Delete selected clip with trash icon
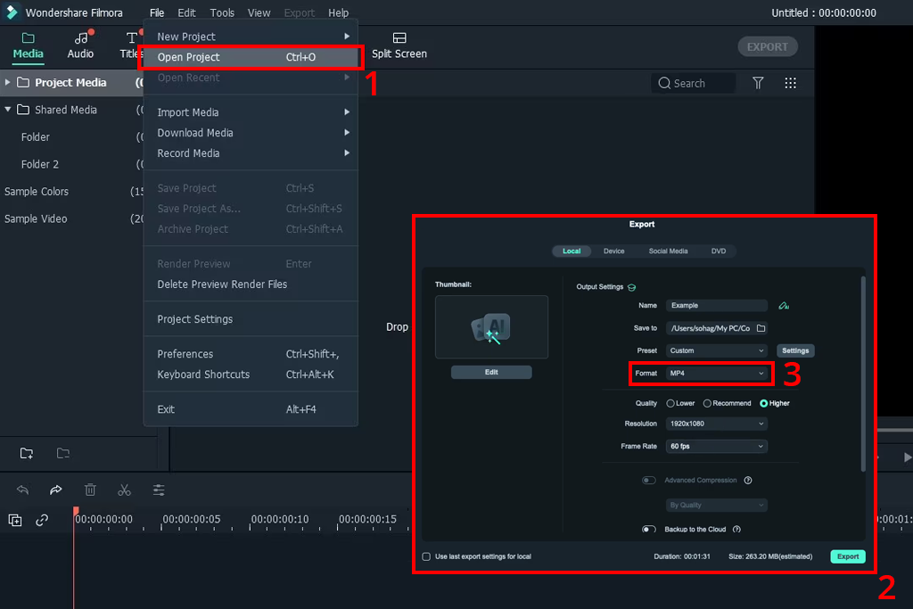Screen dimensions: 913x609 [90, 490]
